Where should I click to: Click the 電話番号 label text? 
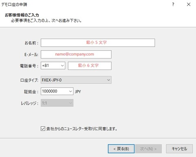tap(29, 66)
